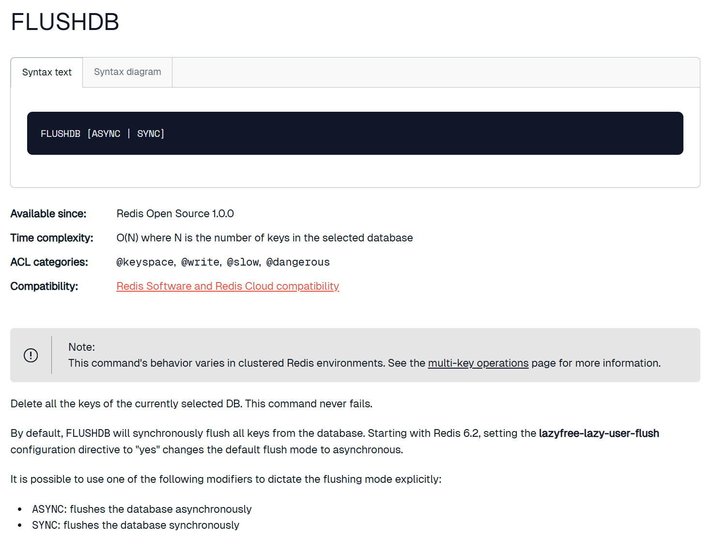Viewport: 712px width, 551px height.
Task: Click the "Time complexity:" label
Action: 52,238
